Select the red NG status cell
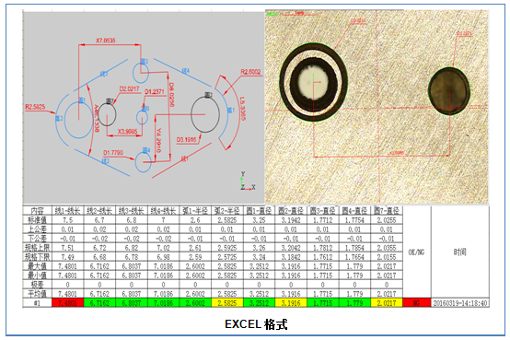This screenshot has height=340, width=510. point(417,303)
